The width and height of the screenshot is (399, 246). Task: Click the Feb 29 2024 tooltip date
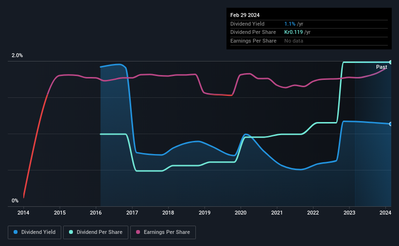click(x=245, y=15)
